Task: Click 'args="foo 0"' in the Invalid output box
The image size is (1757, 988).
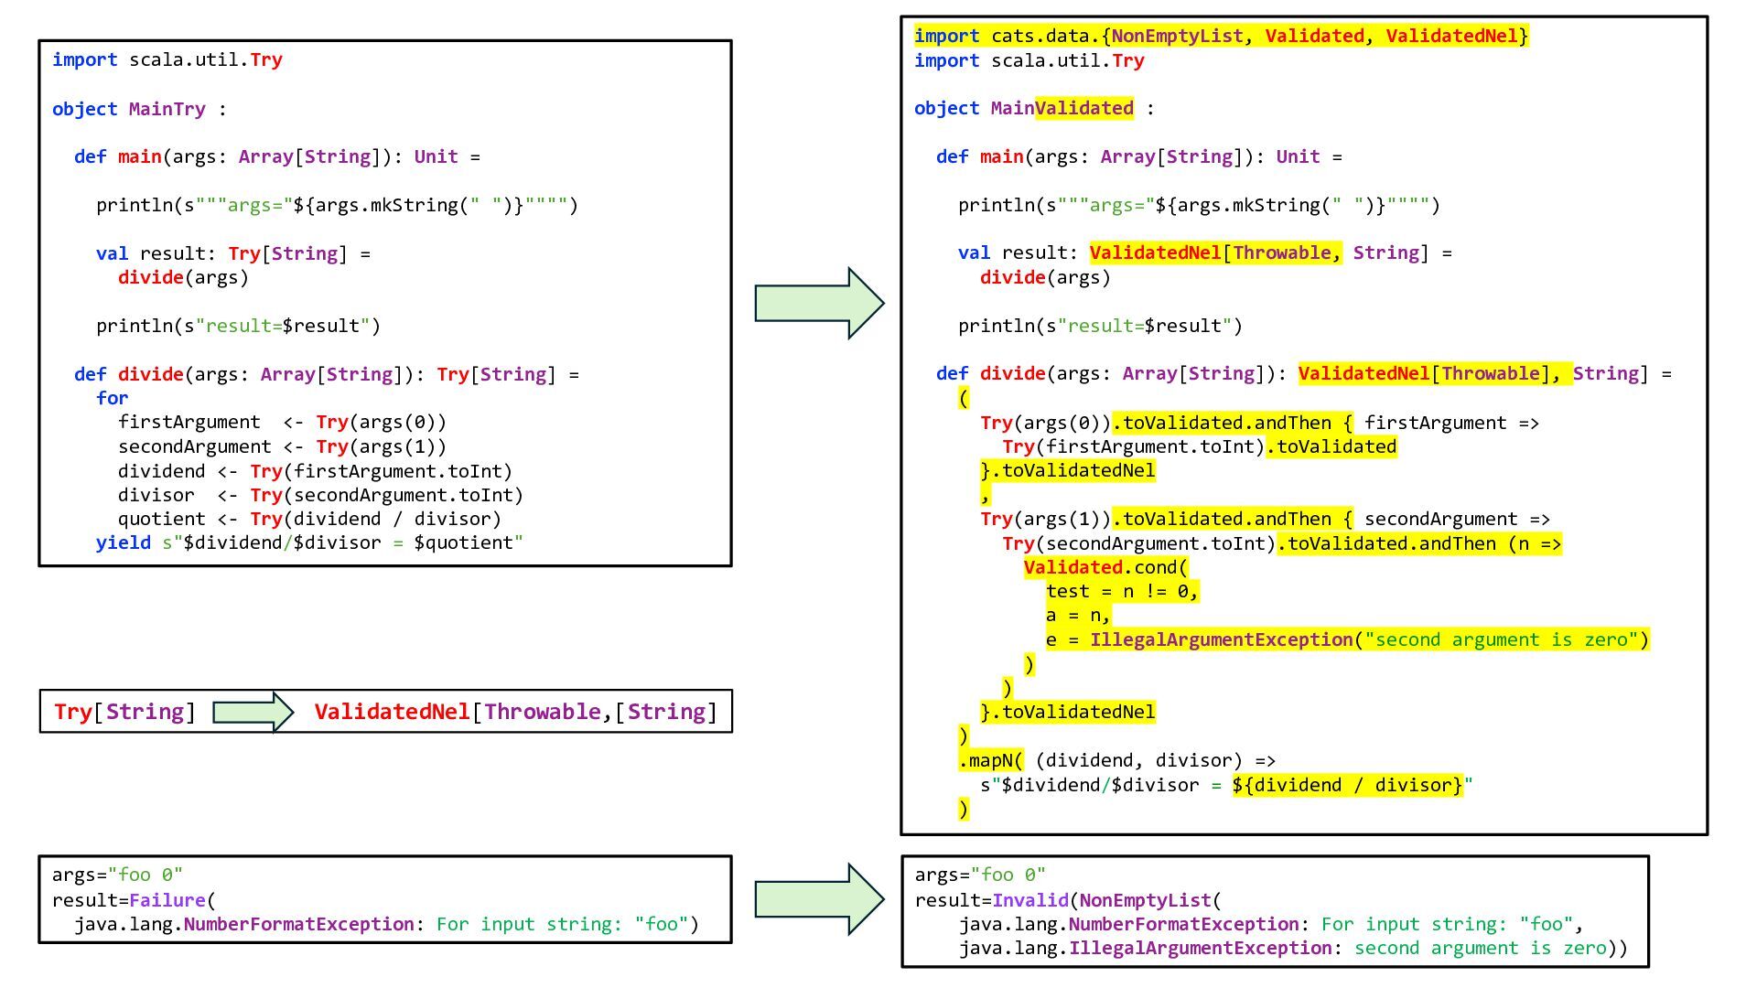Action: click(x=980, y=875)
